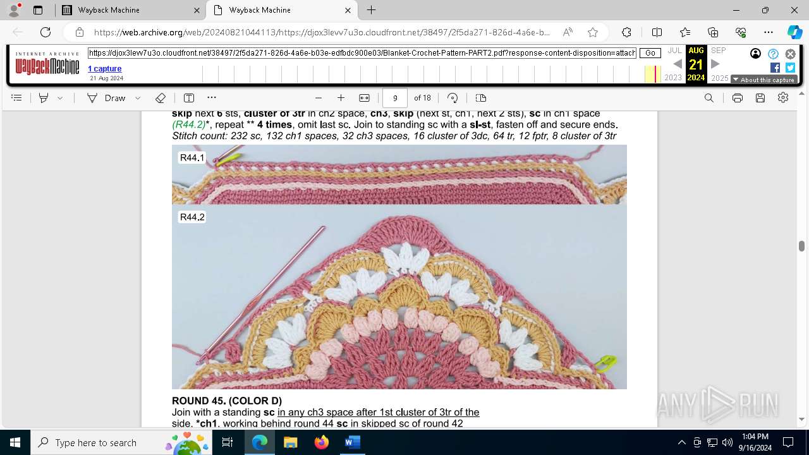Open Task View on taskbar
Viewport: 809px width, 455px height.
point(228,442)
